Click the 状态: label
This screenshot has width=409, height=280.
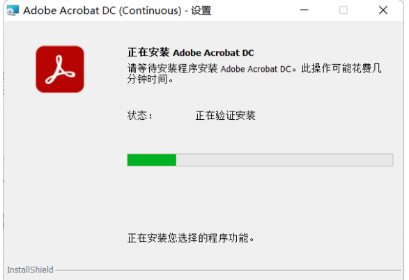[140, 115]
